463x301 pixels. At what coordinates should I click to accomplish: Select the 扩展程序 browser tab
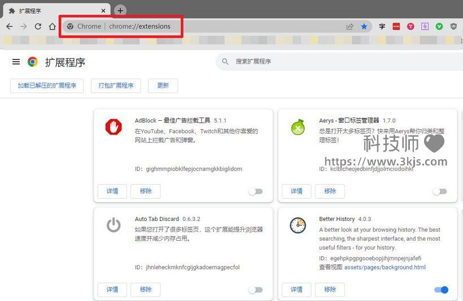tap(56, 11)
